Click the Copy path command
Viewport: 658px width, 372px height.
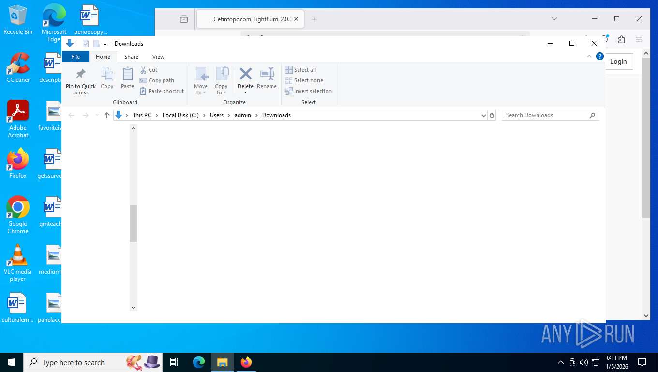point(157,80)
